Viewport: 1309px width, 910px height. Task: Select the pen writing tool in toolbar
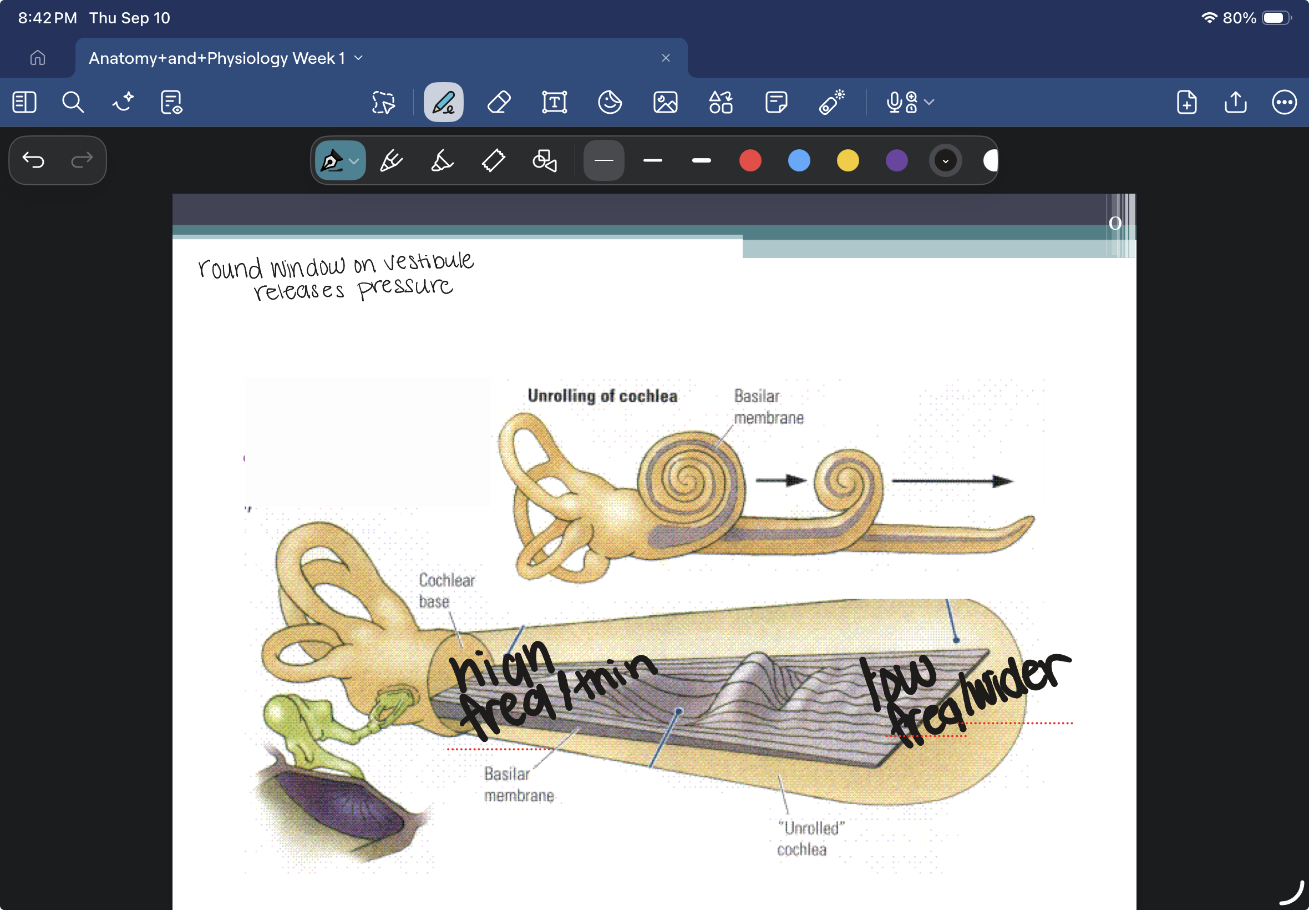pos(443,103)
